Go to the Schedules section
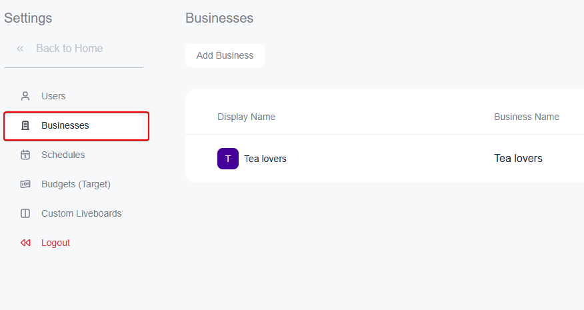 pyautogui.click(x=63, y=155)
